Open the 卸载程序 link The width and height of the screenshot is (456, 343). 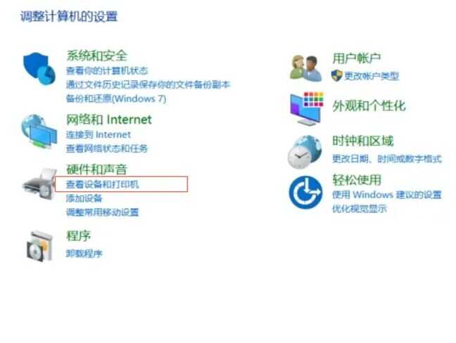84,254
